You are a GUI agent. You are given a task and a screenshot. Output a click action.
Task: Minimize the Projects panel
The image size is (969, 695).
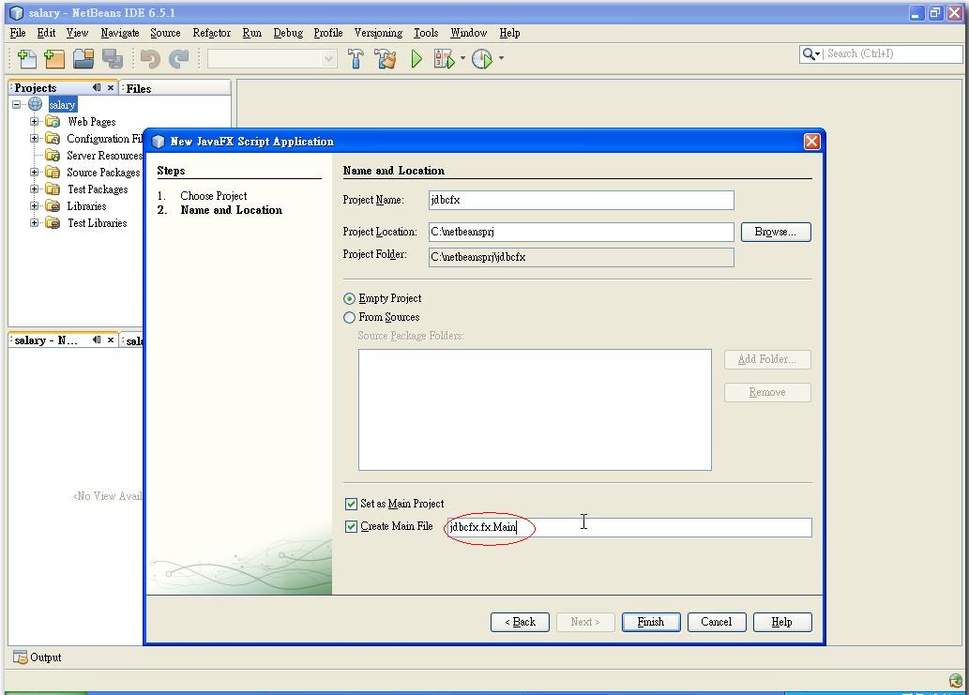tap(97, 88)
